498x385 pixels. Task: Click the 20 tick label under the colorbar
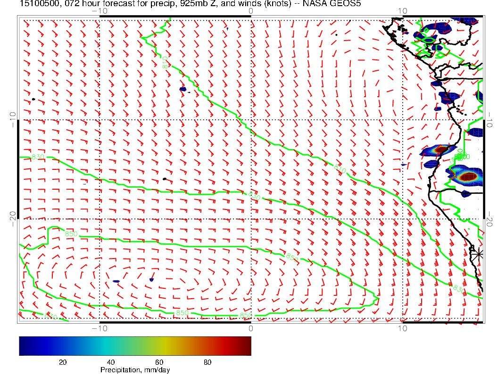62,362
